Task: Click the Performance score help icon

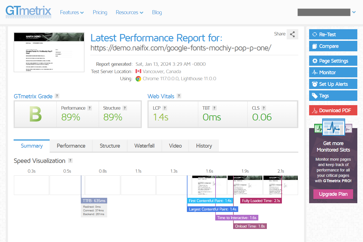Action: 90,108
